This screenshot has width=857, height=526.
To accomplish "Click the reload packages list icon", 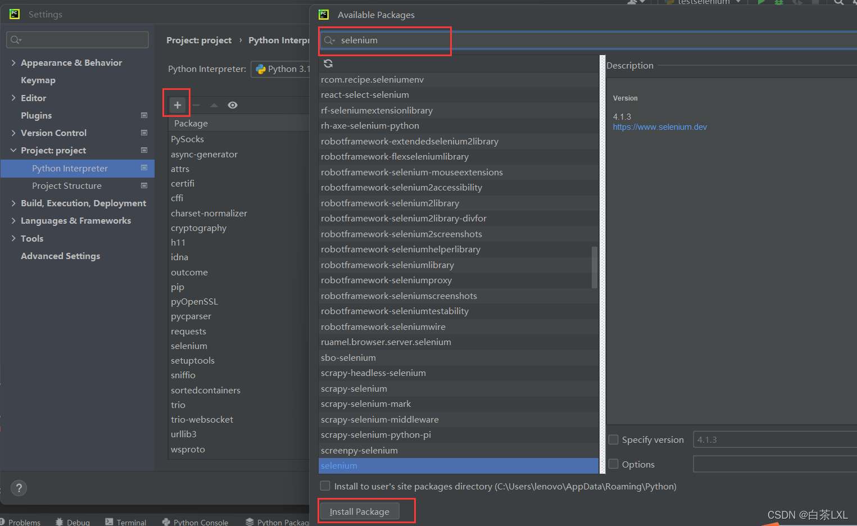I will pyautogui.click(x=328, y=64).
